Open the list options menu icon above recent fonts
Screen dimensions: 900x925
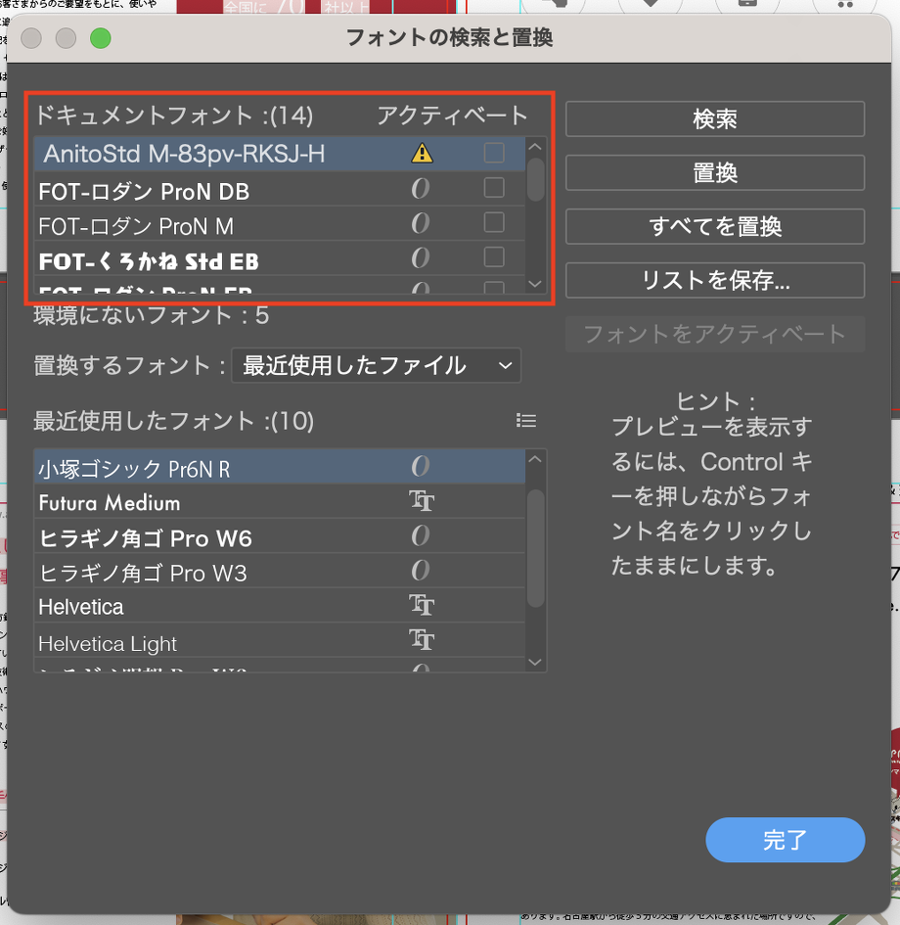click(526, 420)
